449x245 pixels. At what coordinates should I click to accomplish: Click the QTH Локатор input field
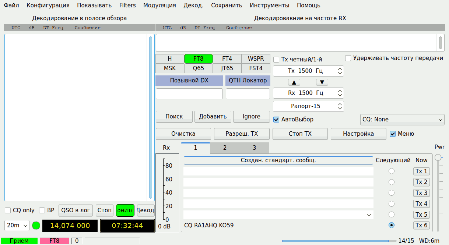click(248, 94)
